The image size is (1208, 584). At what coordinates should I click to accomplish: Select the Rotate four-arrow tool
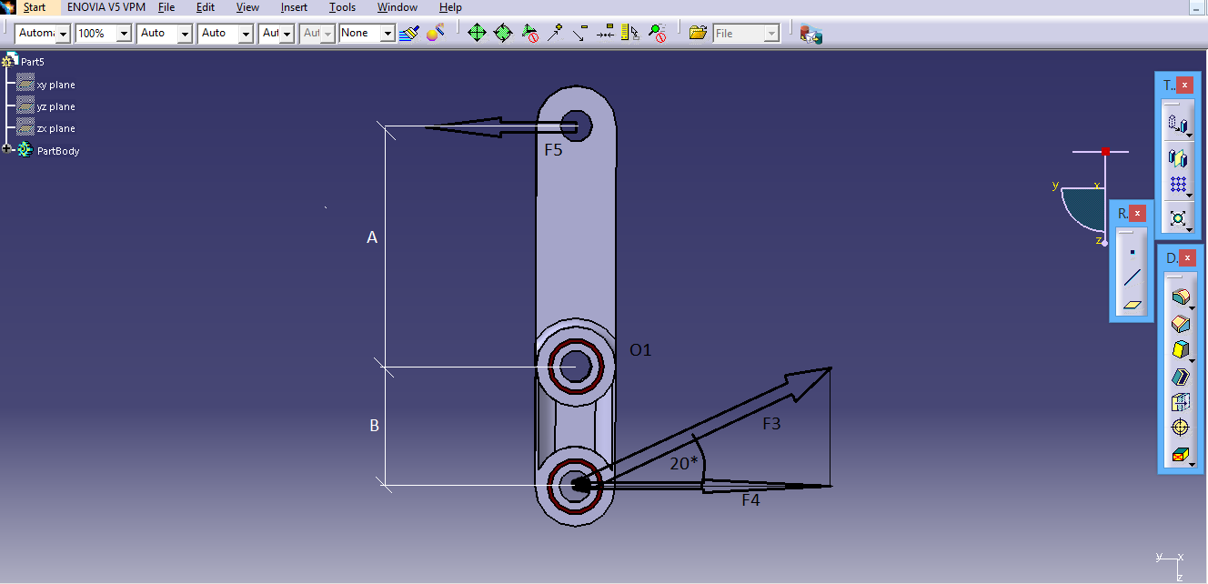503,33
